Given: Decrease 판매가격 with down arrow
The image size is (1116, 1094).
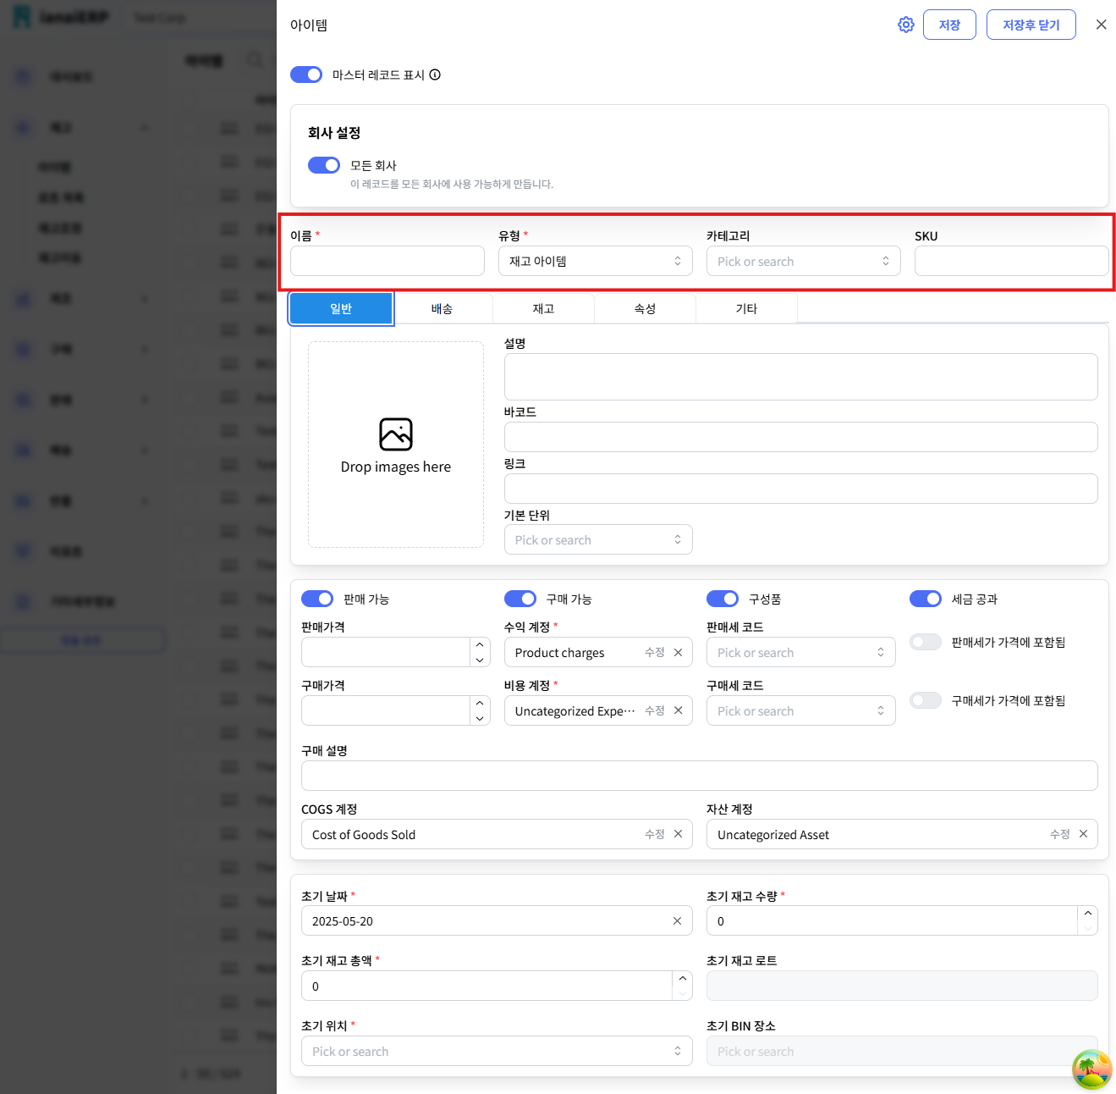Looking at the screenshot, I should [480, 660].
